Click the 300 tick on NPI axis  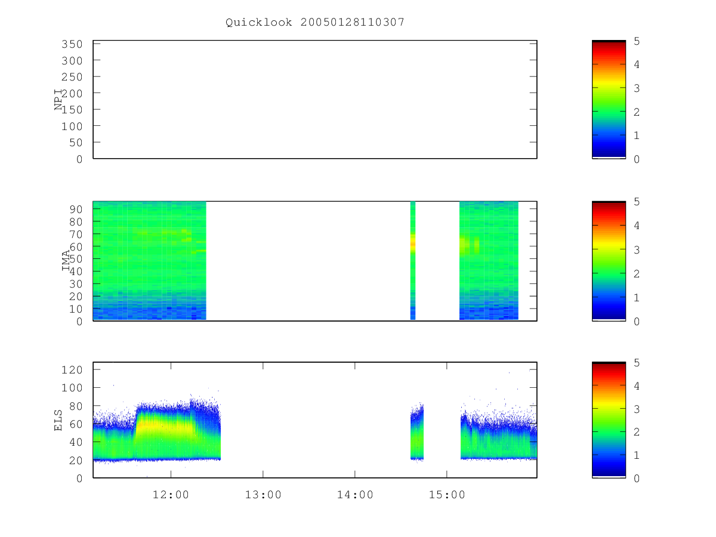pyautogui.click(x=71, y=61)
